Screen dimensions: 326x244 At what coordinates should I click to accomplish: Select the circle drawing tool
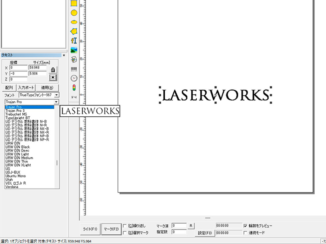pos(74,13)
